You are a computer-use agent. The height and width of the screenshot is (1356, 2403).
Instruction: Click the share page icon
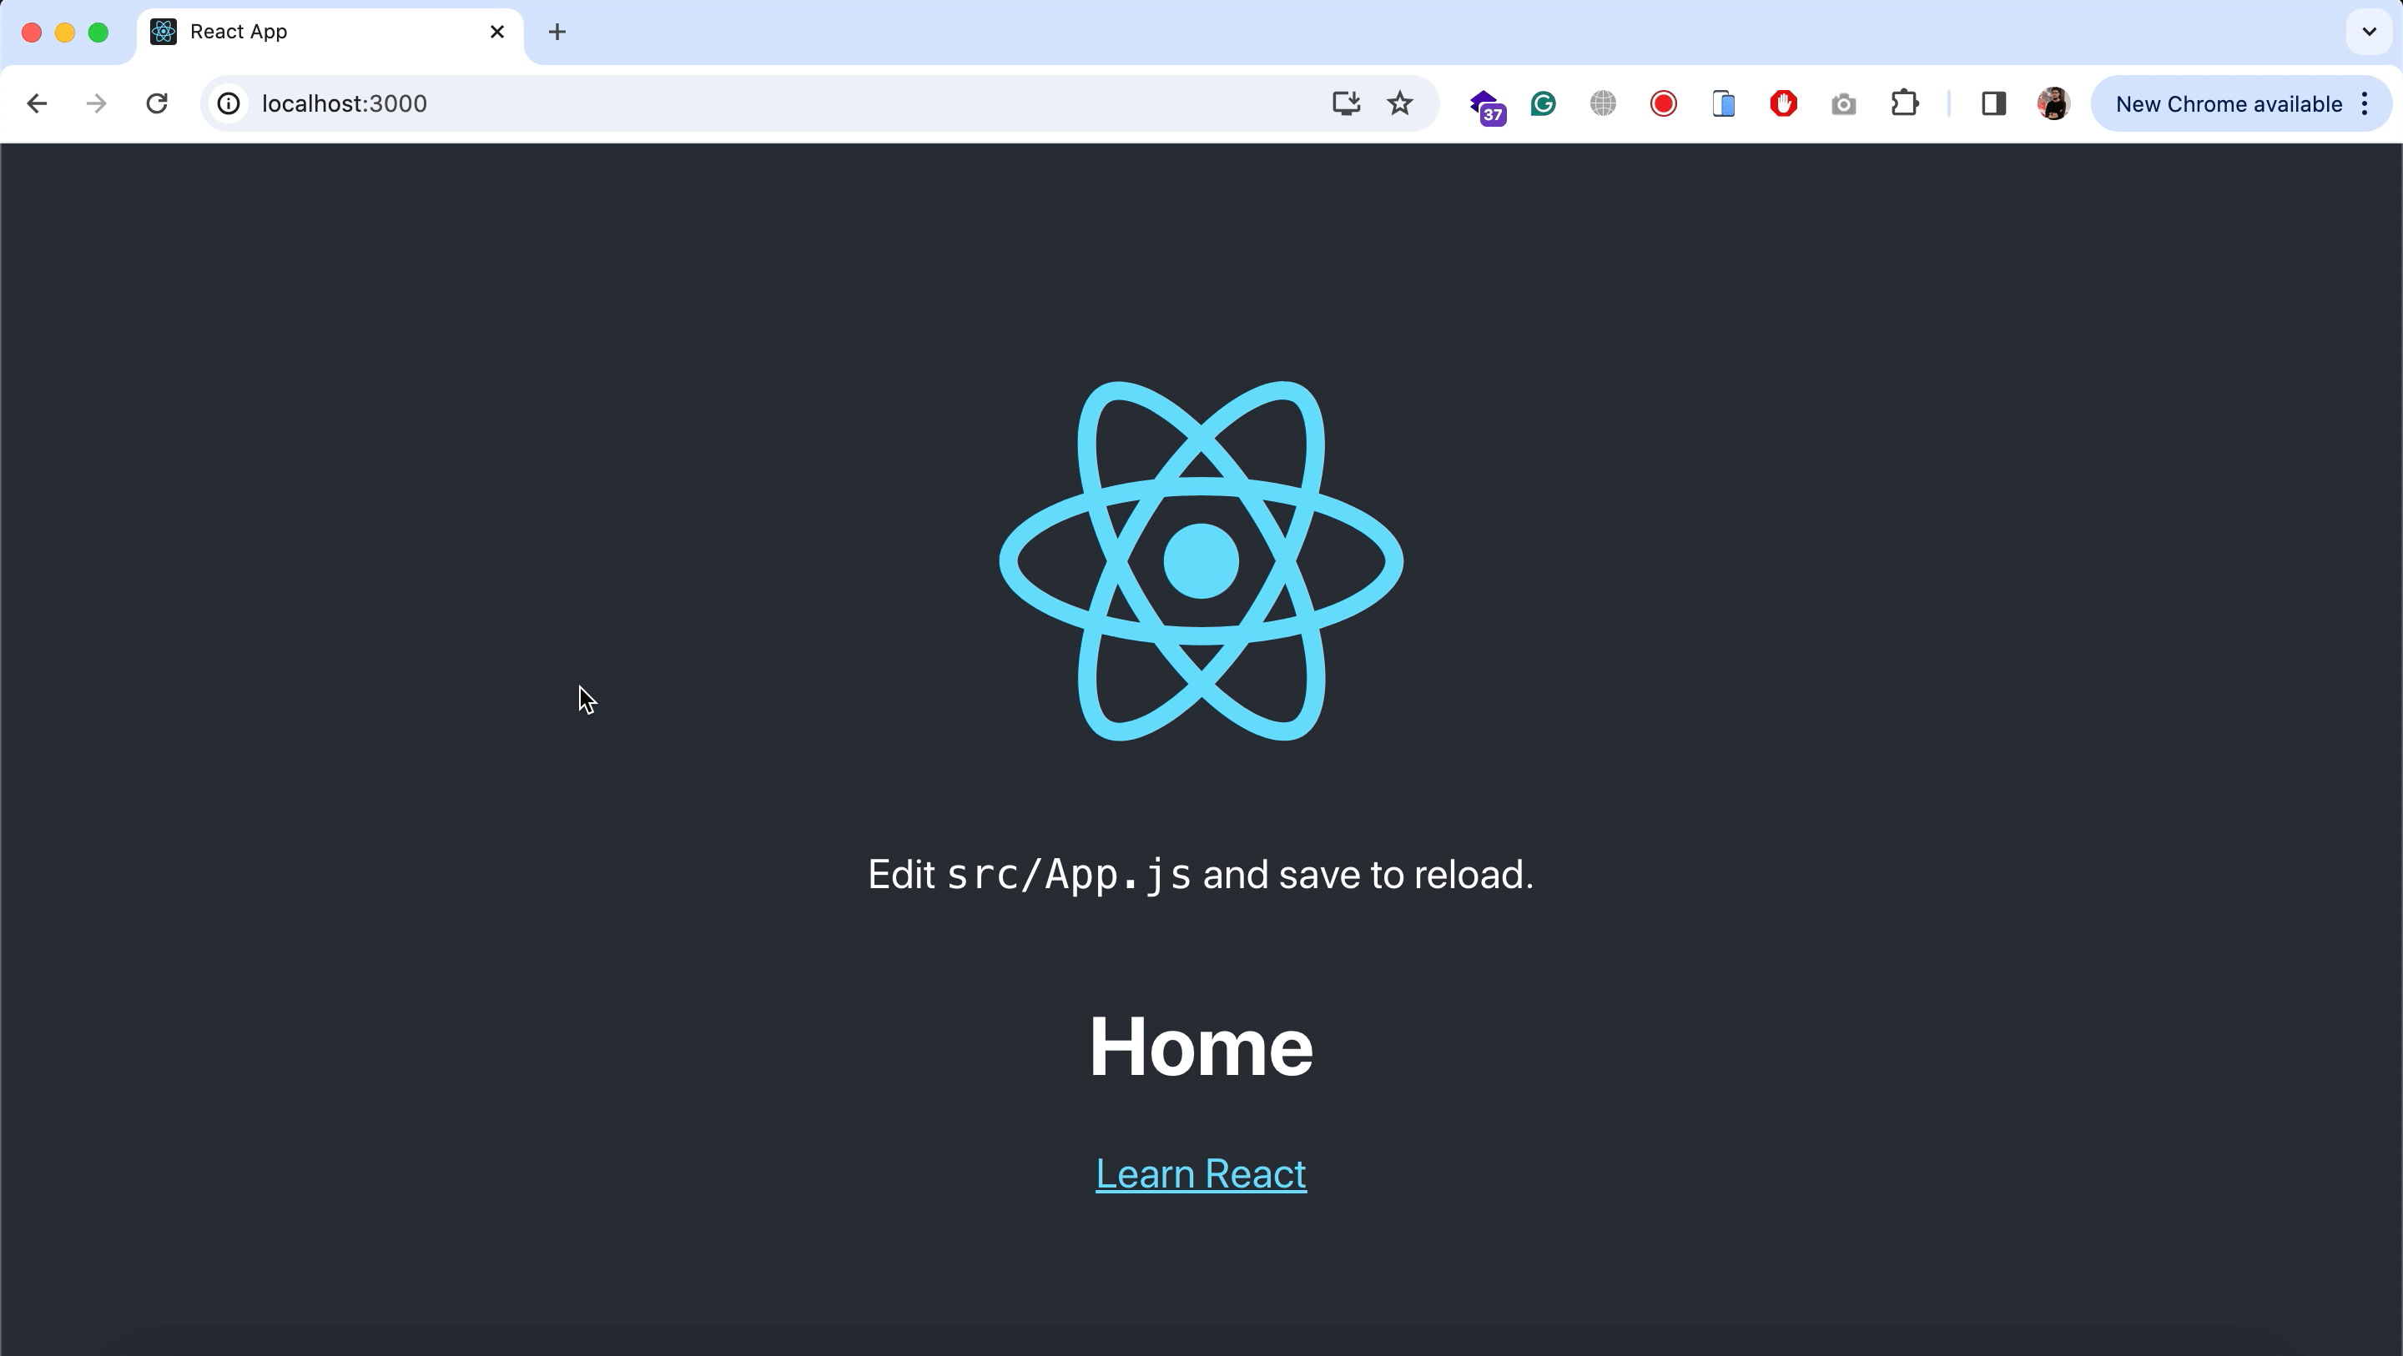click(1343, 103)
